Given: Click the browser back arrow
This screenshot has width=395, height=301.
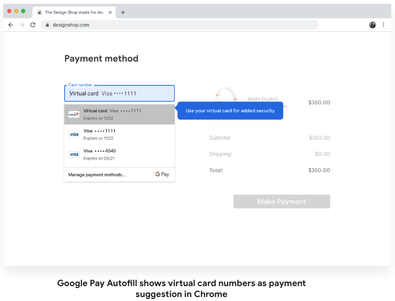Looking at the screenshot, I should pyautogui.click(x=10, y=25).
